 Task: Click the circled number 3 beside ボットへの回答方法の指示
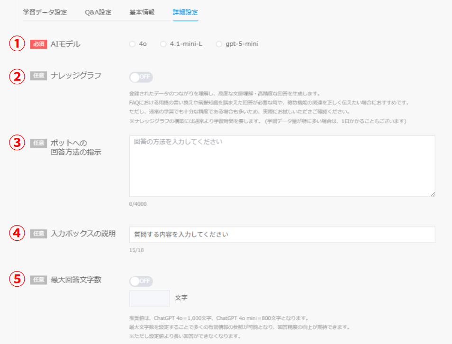coord(17,143)
